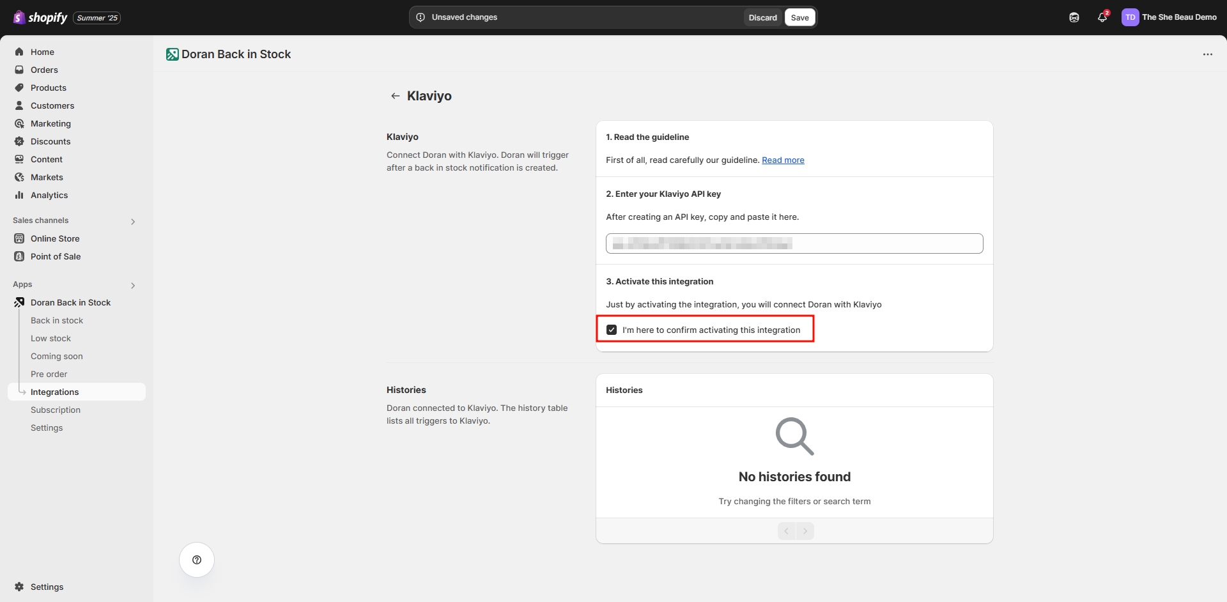Expand the Apps section chevron
Screen dimensions: 1227x602
[x=133, y=286]
